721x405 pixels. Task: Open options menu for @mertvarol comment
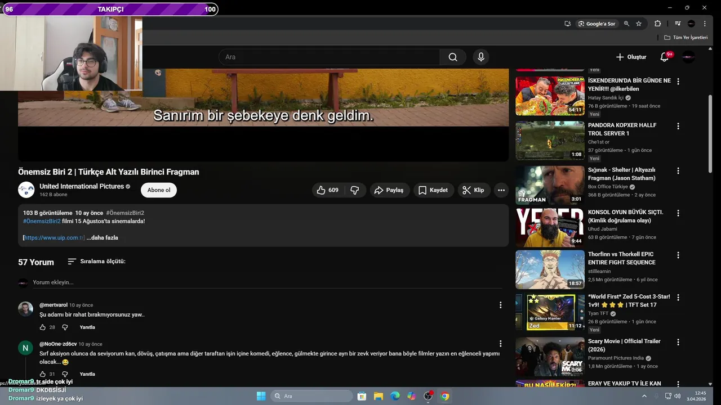(x=500, y=305)
